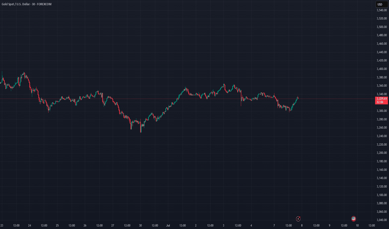This screenshot has width=389, height=229.
Task: Click the '27' date on time axis
Action: click(x=113, y=226)
